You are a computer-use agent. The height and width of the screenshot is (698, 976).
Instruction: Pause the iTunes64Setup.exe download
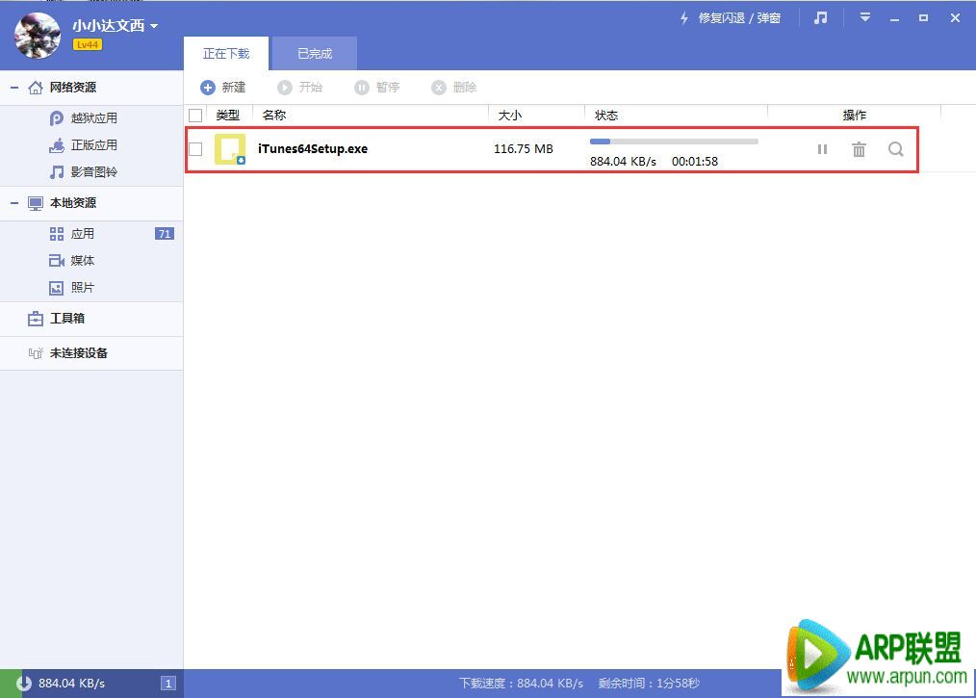click(x=822, y=149)
